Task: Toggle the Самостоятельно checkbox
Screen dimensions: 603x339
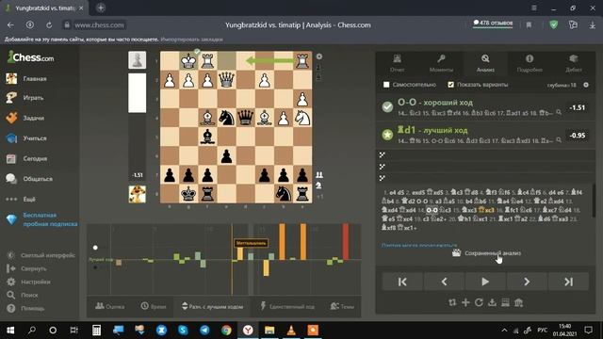Action: (386, 85)
